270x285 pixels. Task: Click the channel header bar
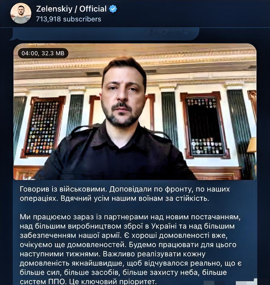[135, 14]
